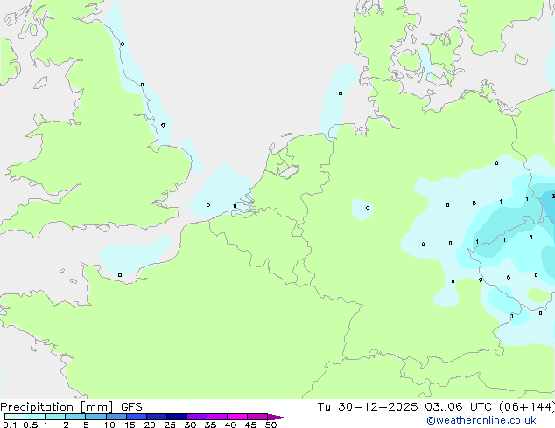Click the 45–50 mm legend swatch
Viewport: 555px width, 428px height.
[x=257, y=417]
